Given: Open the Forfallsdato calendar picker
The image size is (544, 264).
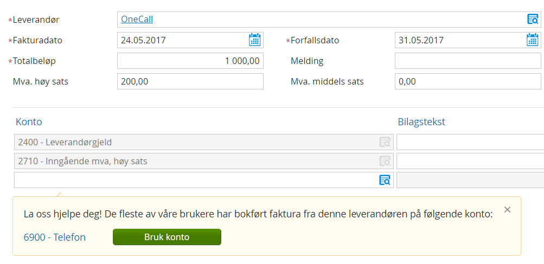Looking at the screenshot, I should 533,40.
